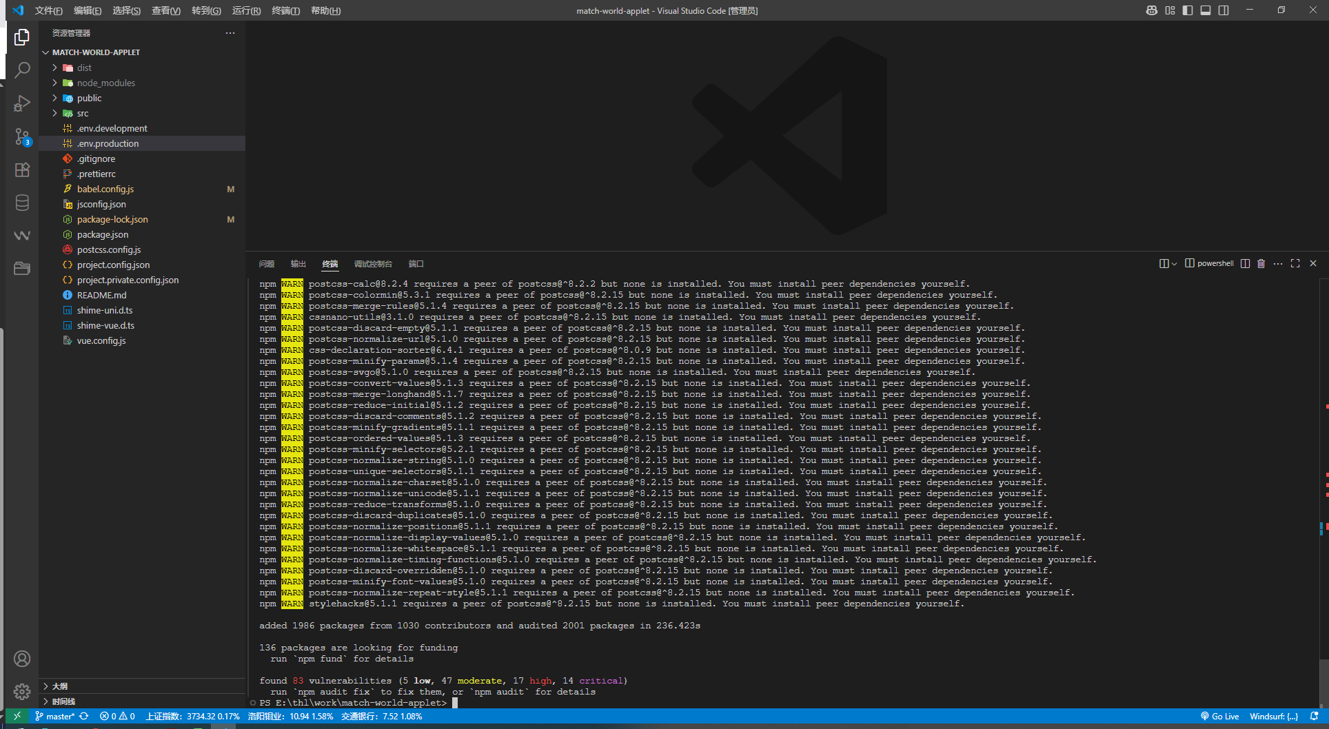The height and width of the screenshot is (729, 1329).
Task: Expand the src folder
Action: pos(142,113)
